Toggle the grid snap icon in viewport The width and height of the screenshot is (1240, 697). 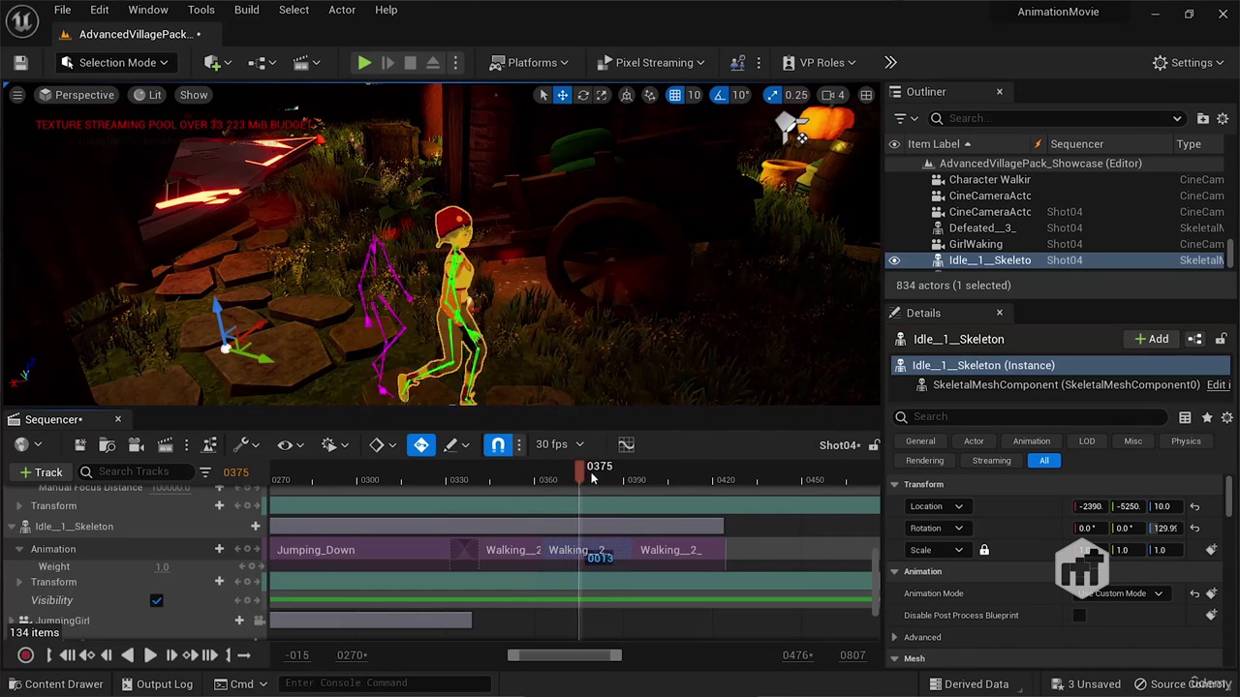[x=674, y=95]
